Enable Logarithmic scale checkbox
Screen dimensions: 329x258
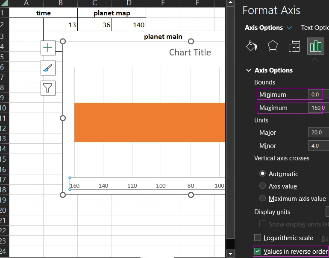[x=258, y=238]
